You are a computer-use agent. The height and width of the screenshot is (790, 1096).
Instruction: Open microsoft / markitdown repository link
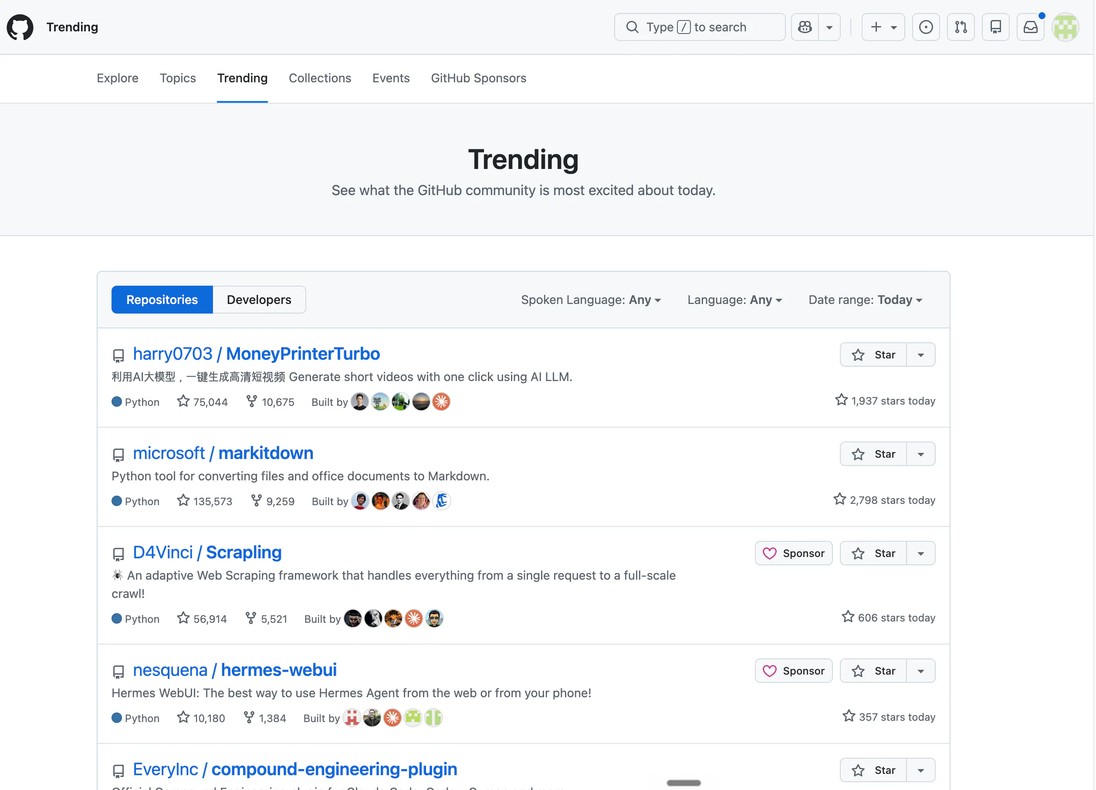click(223, 453)
